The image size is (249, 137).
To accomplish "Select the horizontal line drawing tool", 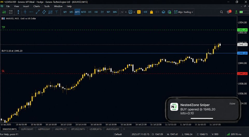I will click(31, 12).
